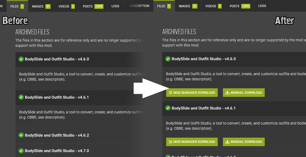Expand BodySlide and Outfit Studio v4.6.1 title in Before pane
Screen dimensions: 306x157
pyautogui.click(x=57, y=97)
